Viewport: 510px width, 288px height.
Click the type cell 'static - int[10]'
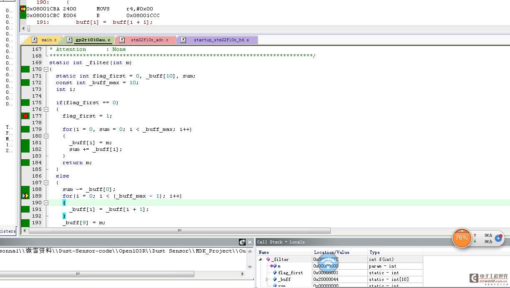[389, 279]
